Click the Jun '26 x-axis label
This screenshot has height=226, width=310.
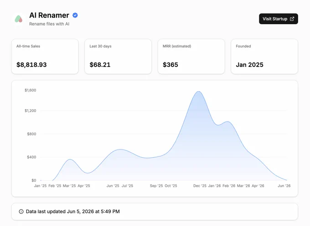(x=284, y=186)
